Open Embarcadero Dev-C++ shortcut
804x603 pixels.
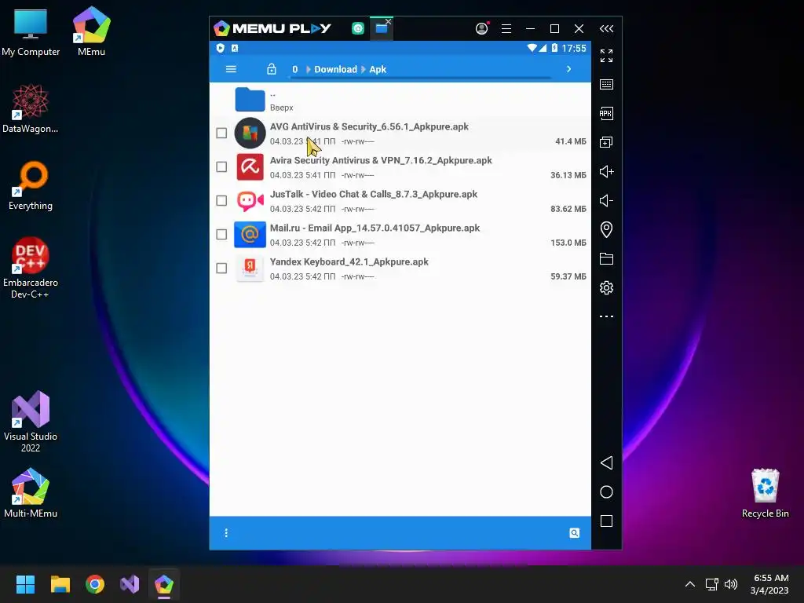tap(31, 268)
